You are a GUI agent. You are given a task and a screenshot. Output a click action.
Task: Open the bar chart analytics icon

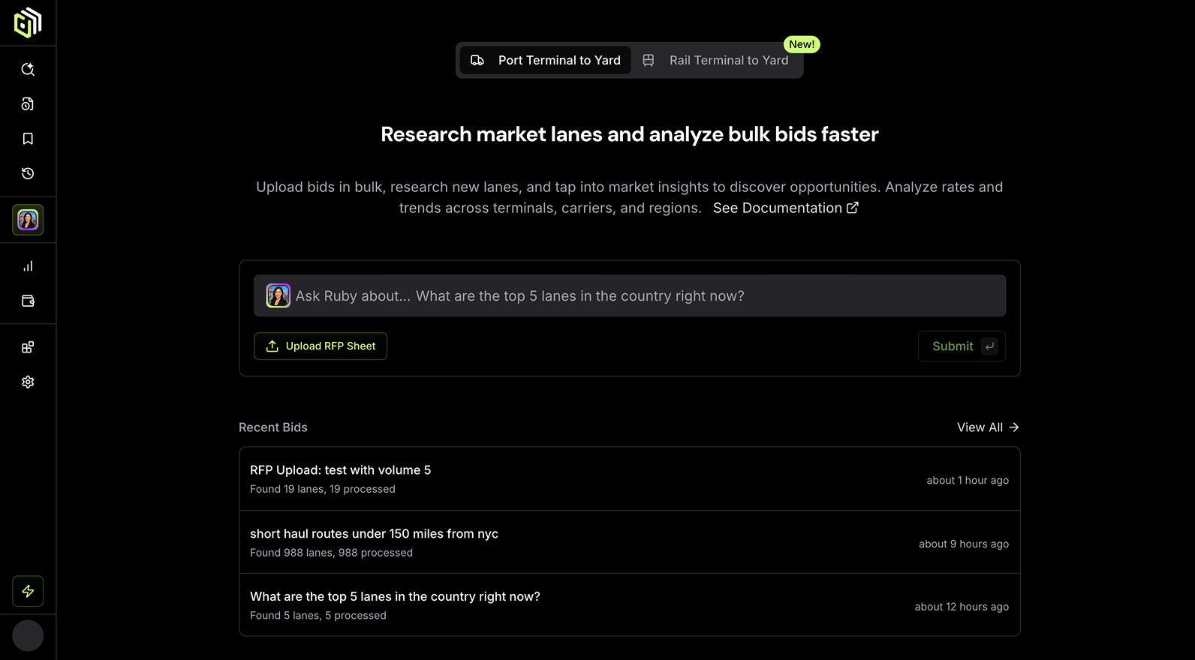28,266
